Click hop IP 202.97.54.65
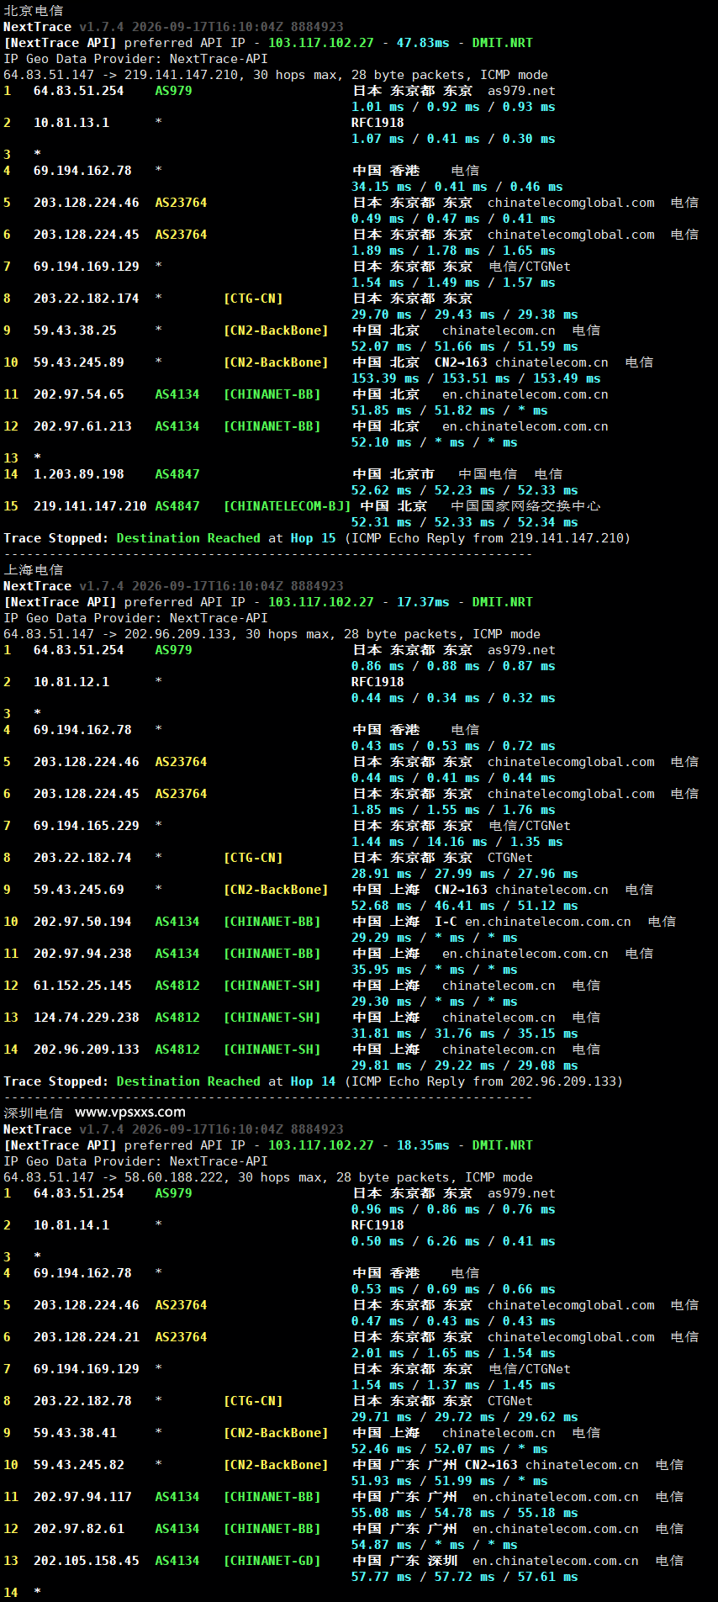 point(79,394)
